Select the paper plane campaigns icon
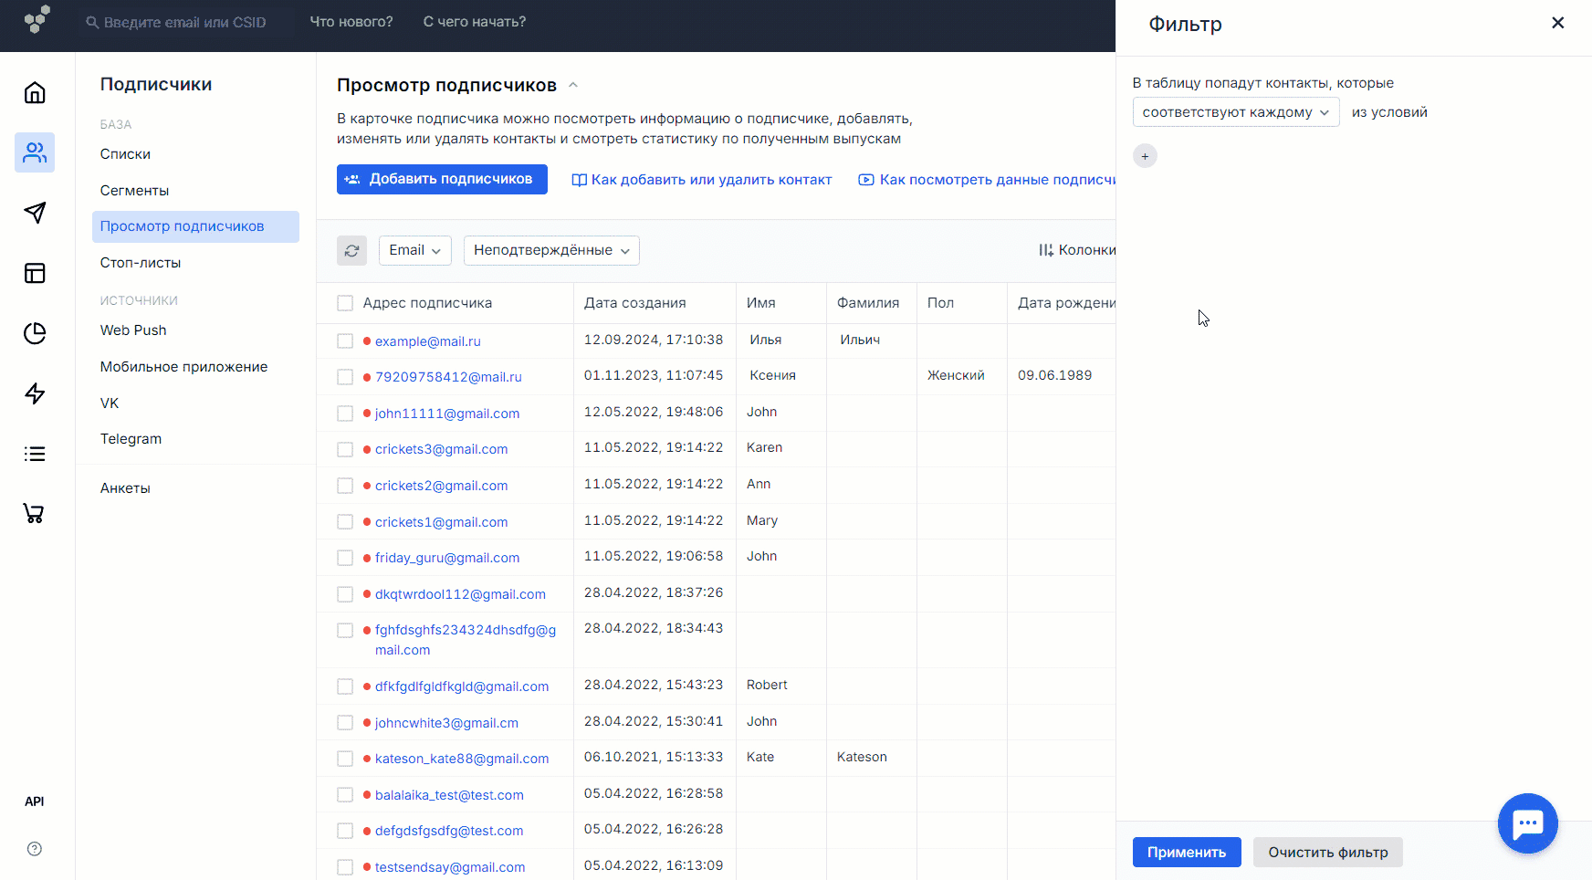 [35, 213]
